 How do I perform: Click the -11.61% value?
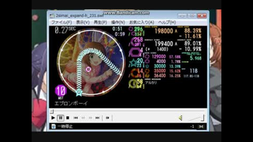point(190,36)
